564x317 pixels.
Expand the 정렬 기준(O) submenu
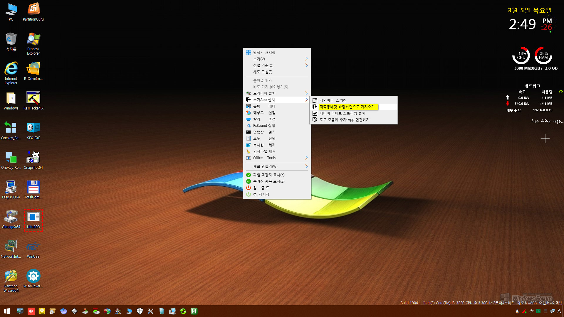[277, 65]
